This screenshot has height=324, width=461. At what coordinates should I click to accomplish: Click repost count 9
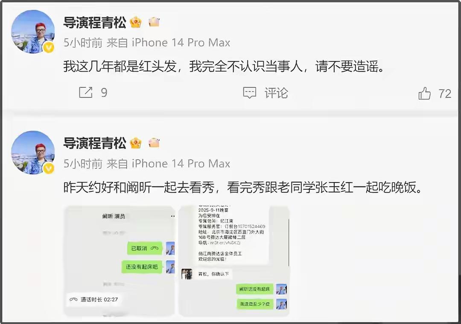[104, 93]
